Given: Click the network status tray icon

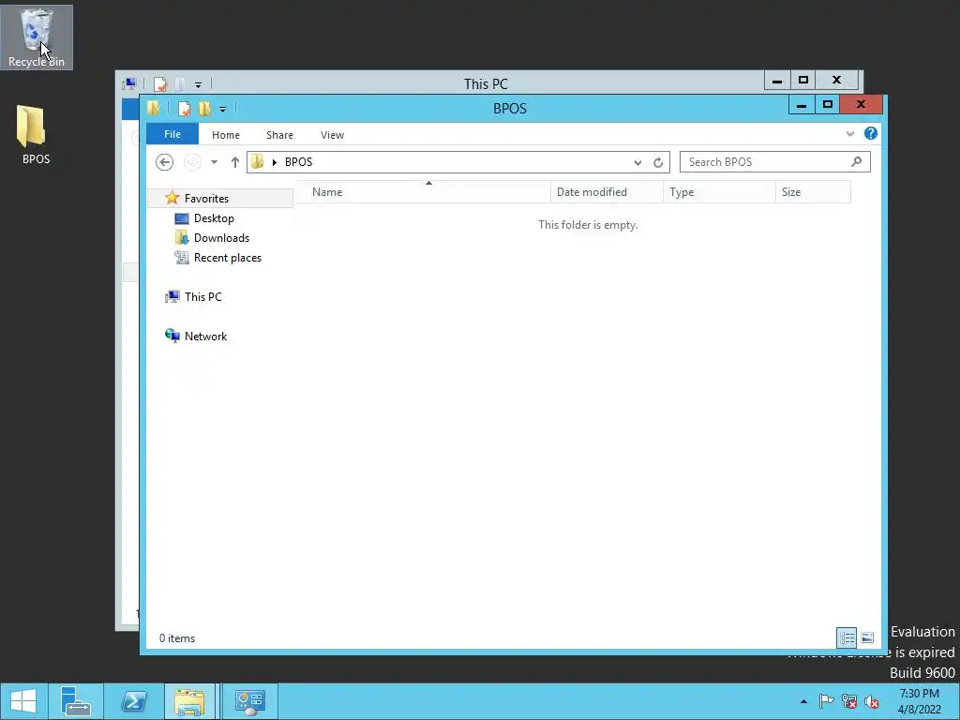Looking at the screenshot, I should (x=849, y=701).
